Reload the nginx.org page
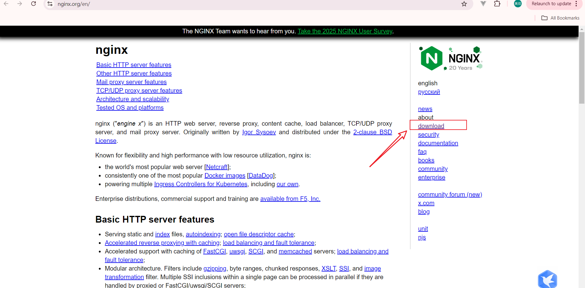 point(34,4)
